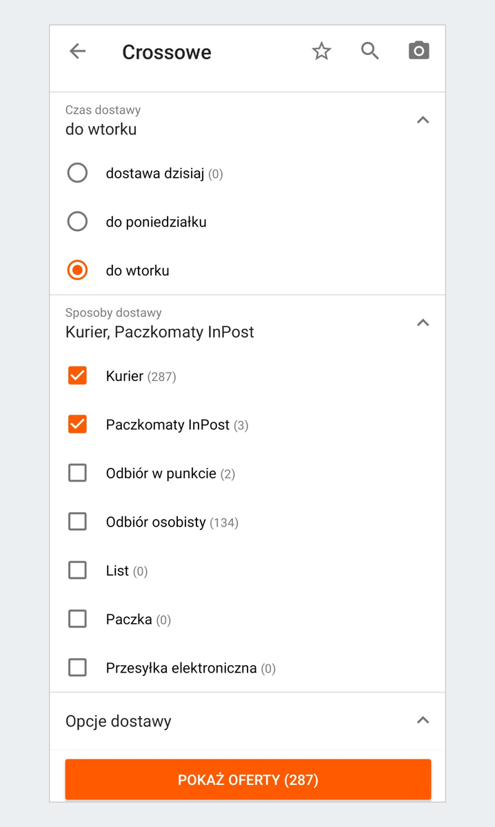Tap the back arrow to leave filters
Image resolution: width=495 pixels, height=827 pixels.
[77, 51]
